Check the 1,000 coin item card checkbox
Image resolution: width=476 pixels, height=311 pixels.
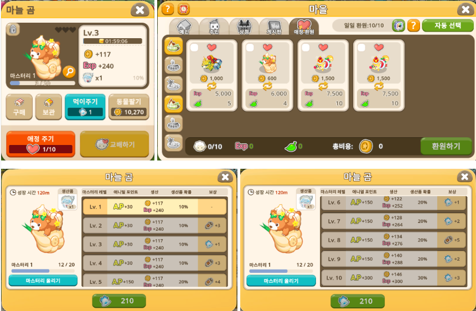[194, 48]
